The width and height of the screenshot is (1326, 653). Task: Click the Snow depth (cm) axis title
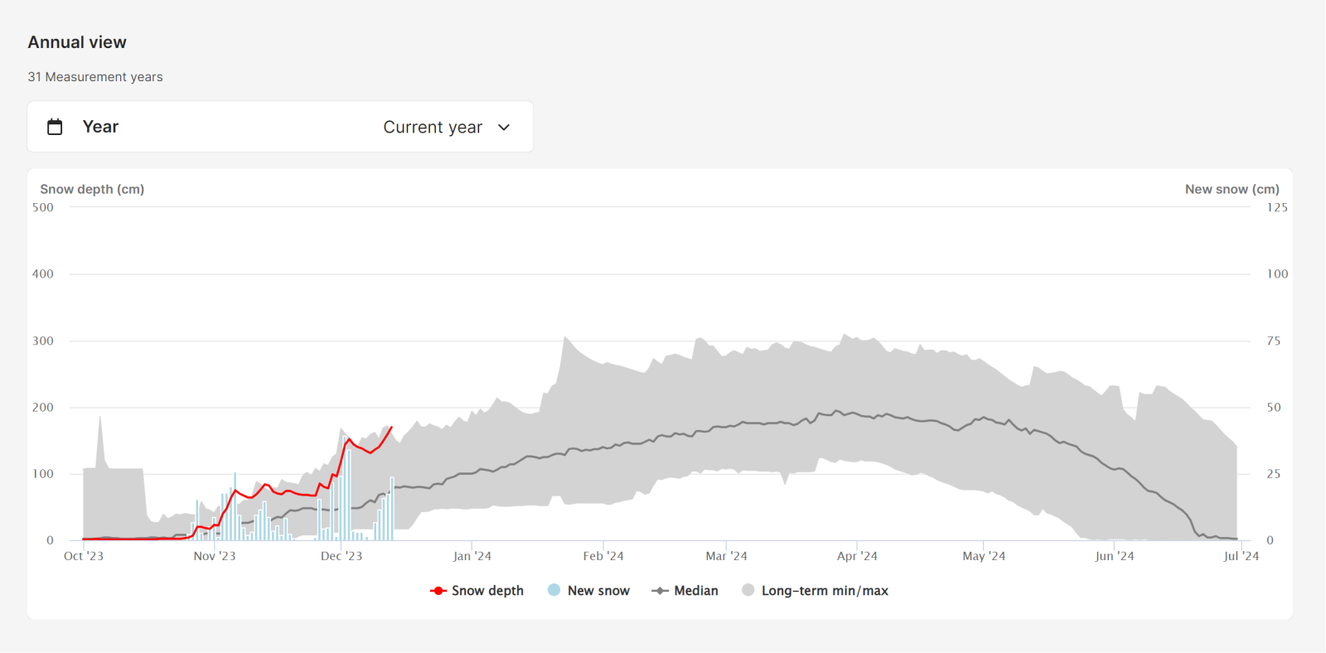pyautogui.click(x=92, y=189)
